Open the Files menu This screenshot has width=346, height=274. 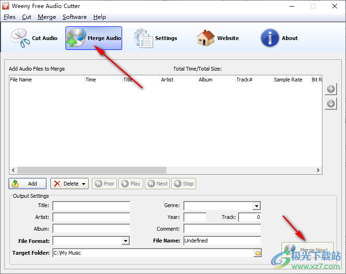tap(9, 17)
